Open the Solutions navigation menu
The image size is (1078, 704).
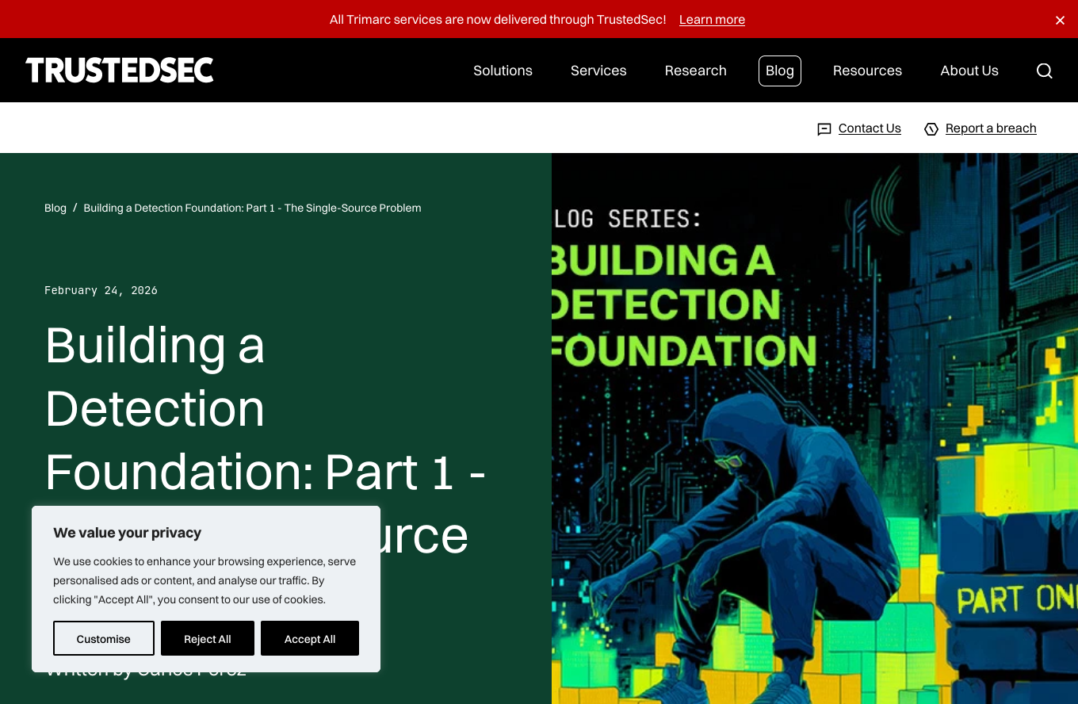(503, 71)
